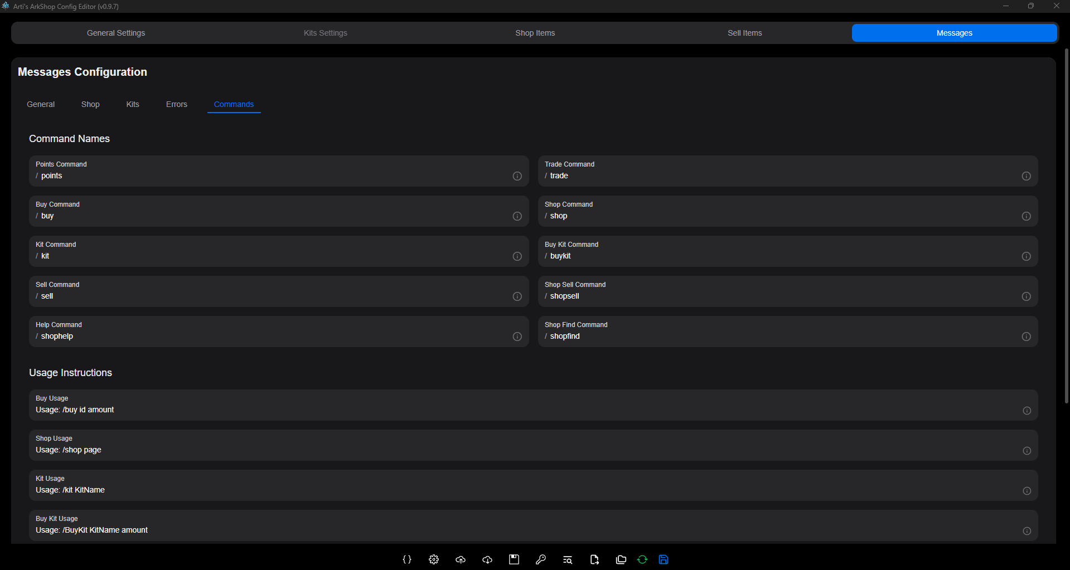Show info for Shop Find Command

(x=1026, y=337)
